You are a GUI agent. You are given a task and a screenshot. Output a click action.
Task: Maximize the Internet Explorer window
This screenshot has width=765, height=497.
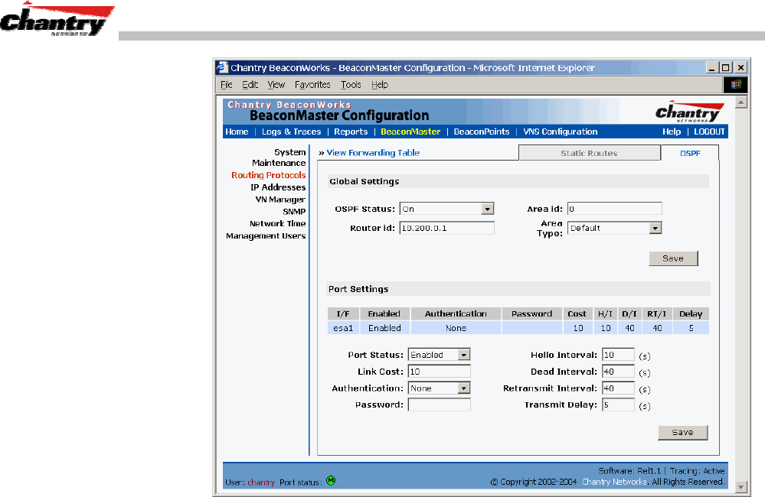click(725, 68)
